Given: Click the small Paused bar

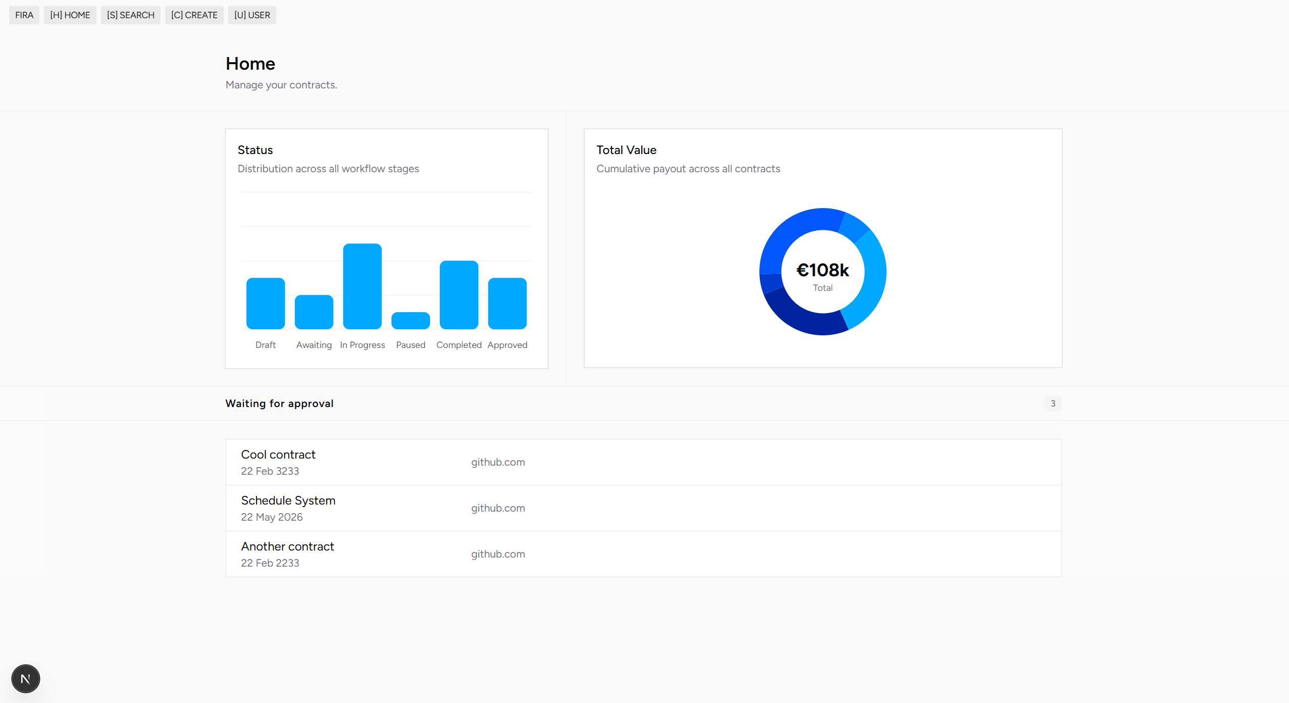Looking at the screenshot, I should pos(410,320).
